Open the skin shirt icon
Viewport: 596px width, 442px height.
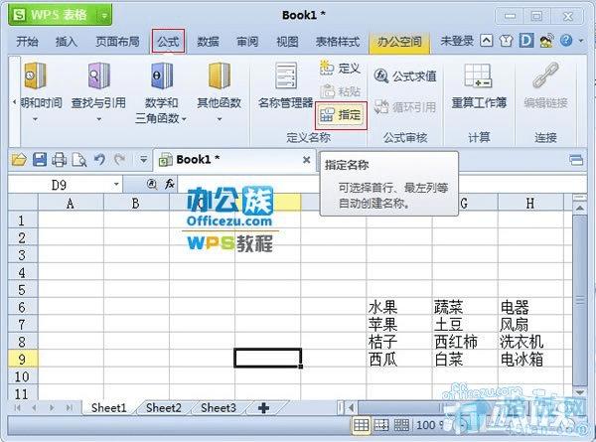coord(506,41)
